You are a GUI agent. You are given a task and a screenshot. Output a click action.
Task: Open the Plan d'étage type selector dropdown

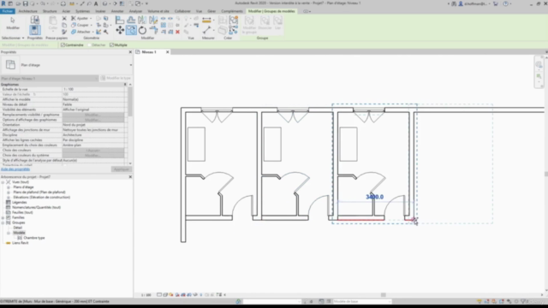pos(131,65)
